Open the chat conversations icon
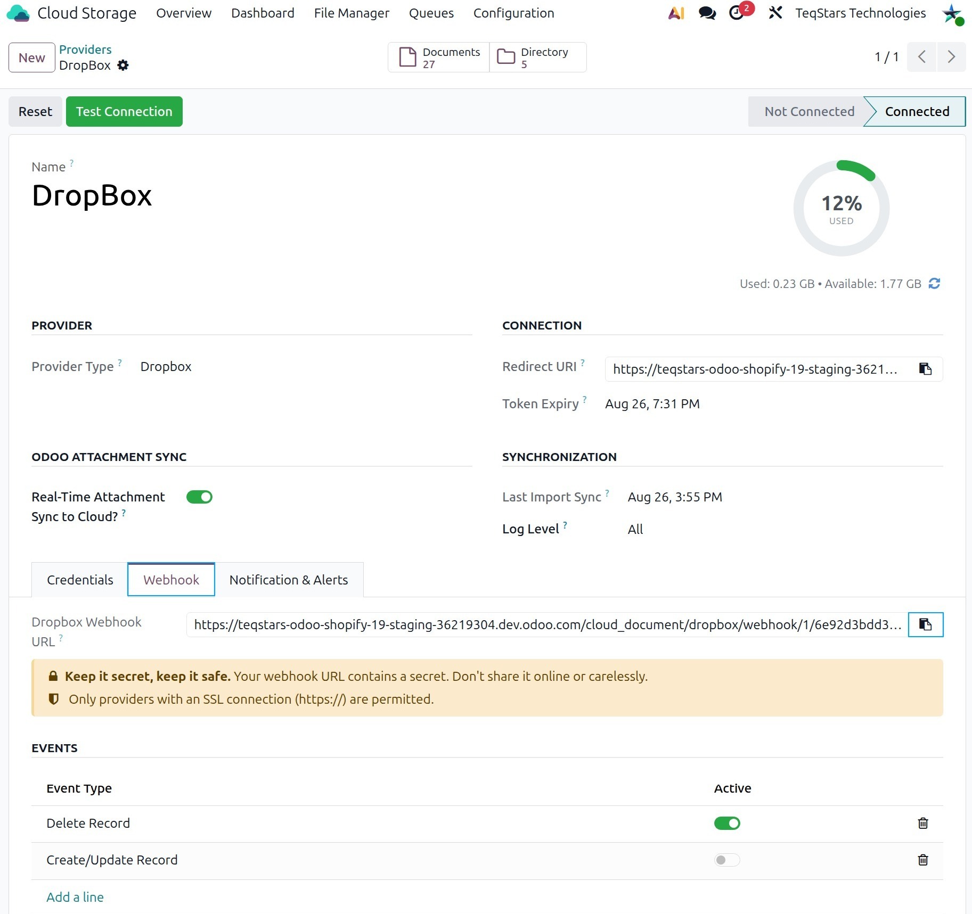972x914 pixels. click(x=707, y=13)
